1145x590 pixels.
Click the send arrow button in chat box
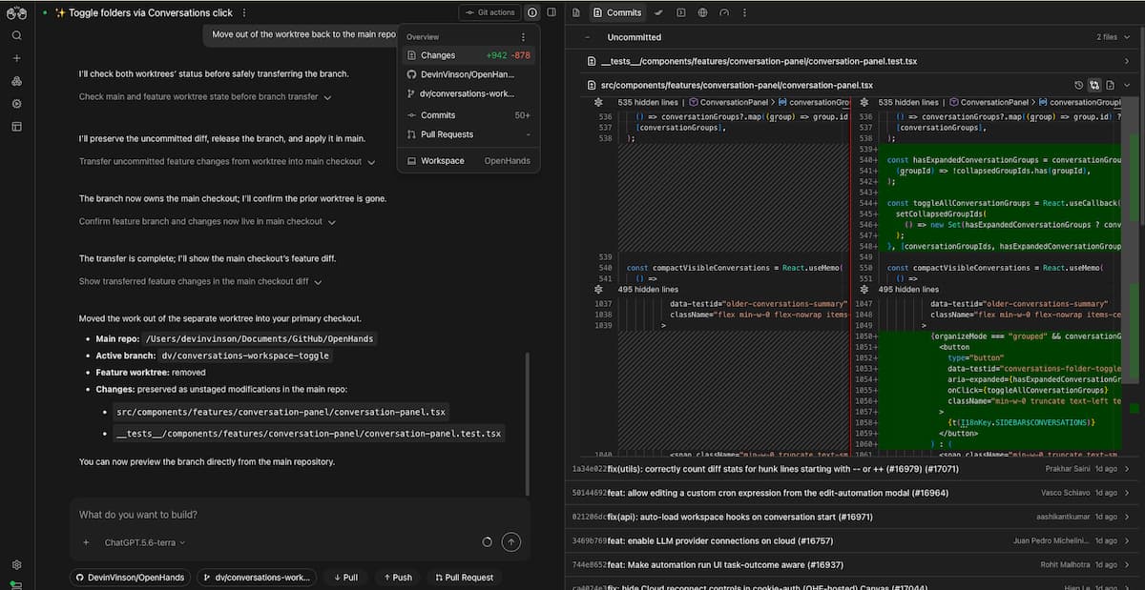[x=511, y=541]
